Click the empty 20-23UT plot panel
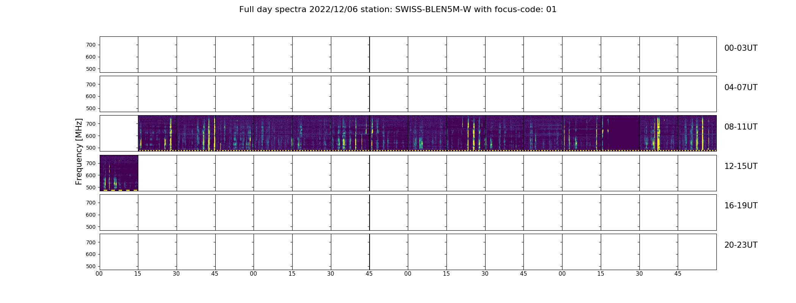 [408, 252]
